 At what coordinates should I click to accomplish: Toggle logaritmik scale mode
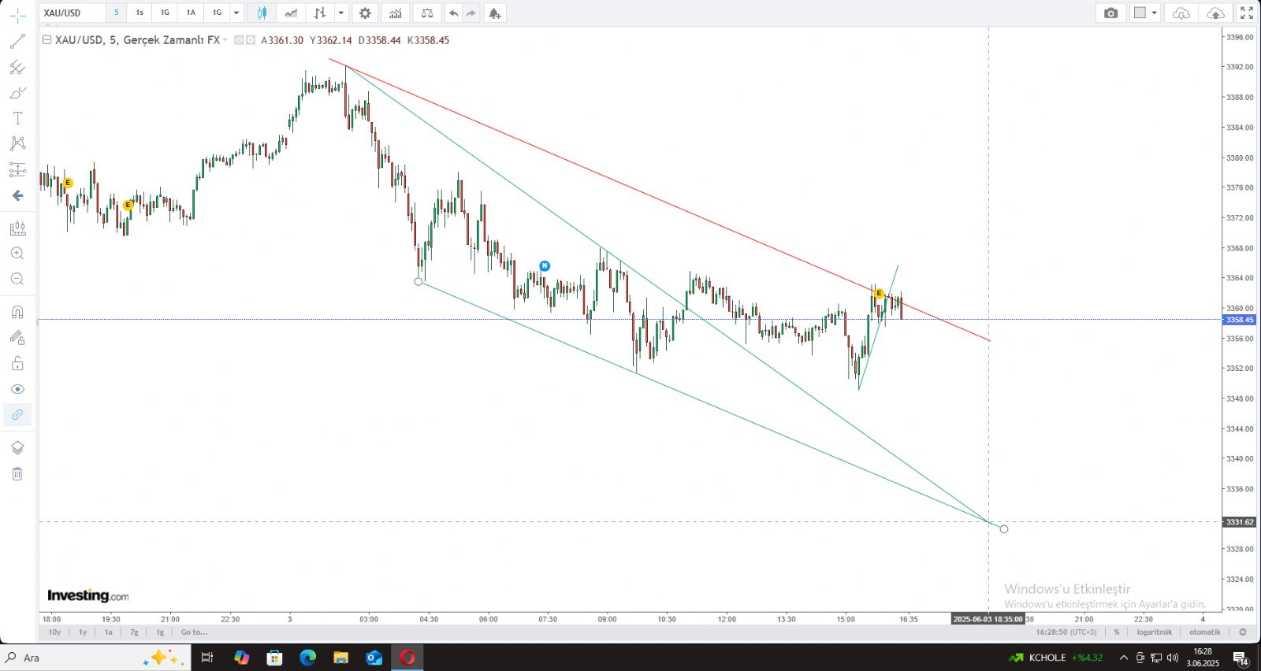click(1155, 632)
